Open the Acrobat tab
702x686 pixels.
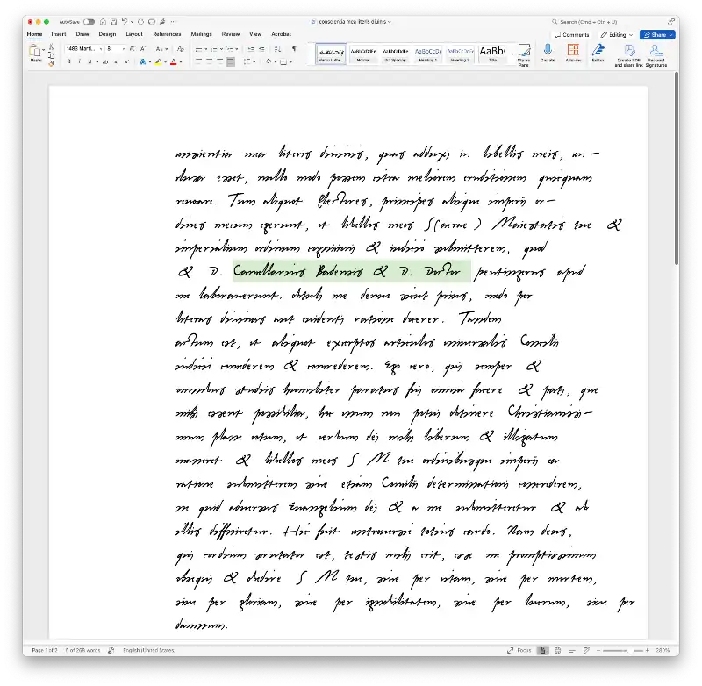(x=281, y=34)
